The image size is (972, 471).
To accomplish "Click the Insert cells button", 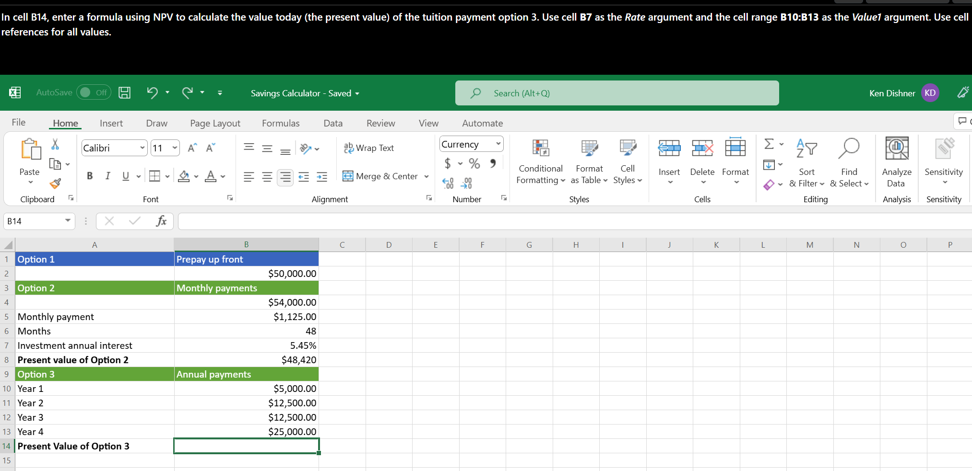I will tap(669, 162).
